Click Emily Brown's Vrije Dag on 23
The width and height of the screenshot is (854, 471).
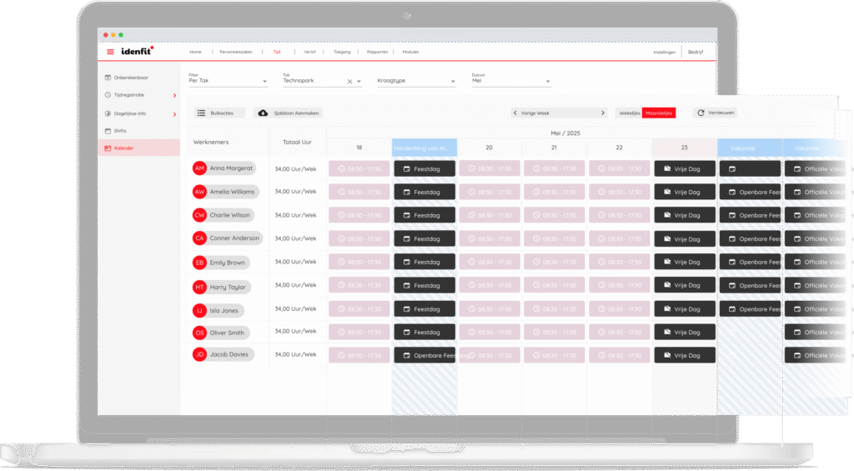pos(685,263)
